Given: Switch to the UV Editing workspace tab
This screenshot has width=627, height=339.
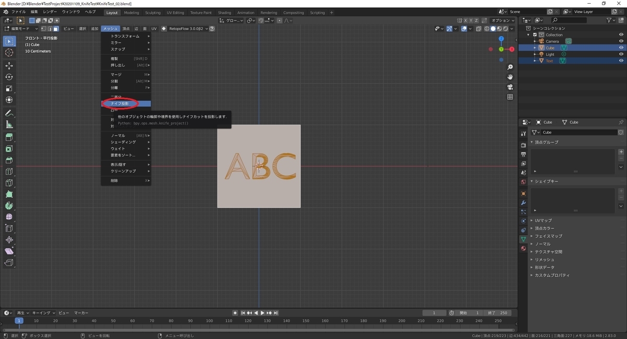Looking at the screenshot, I should click(176, 13).
